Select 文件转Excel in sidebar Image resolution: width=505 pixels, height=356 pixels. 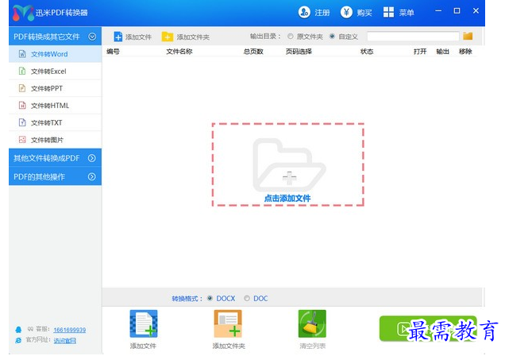(x=55, y=71)
